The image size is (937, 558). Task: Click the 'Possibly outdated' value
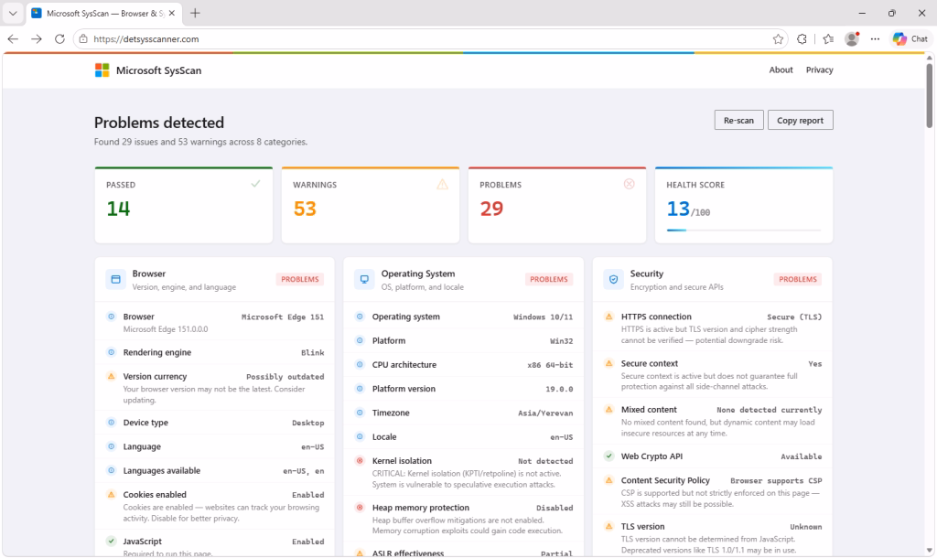tap(285, 377)
